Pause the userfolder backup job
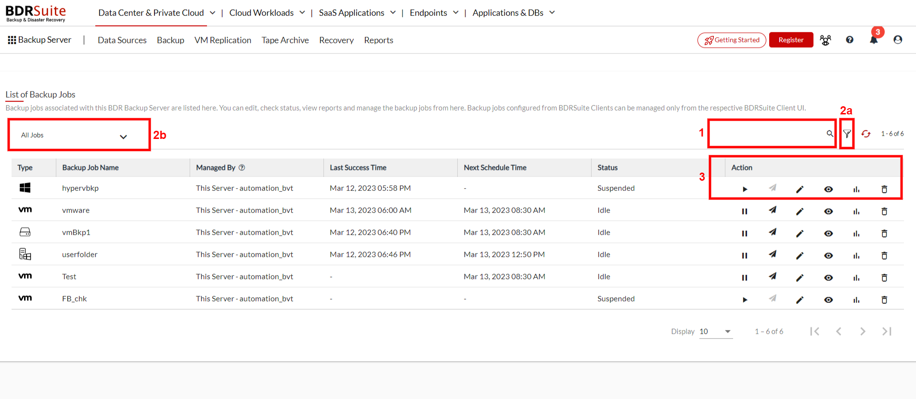 (745, 256)
